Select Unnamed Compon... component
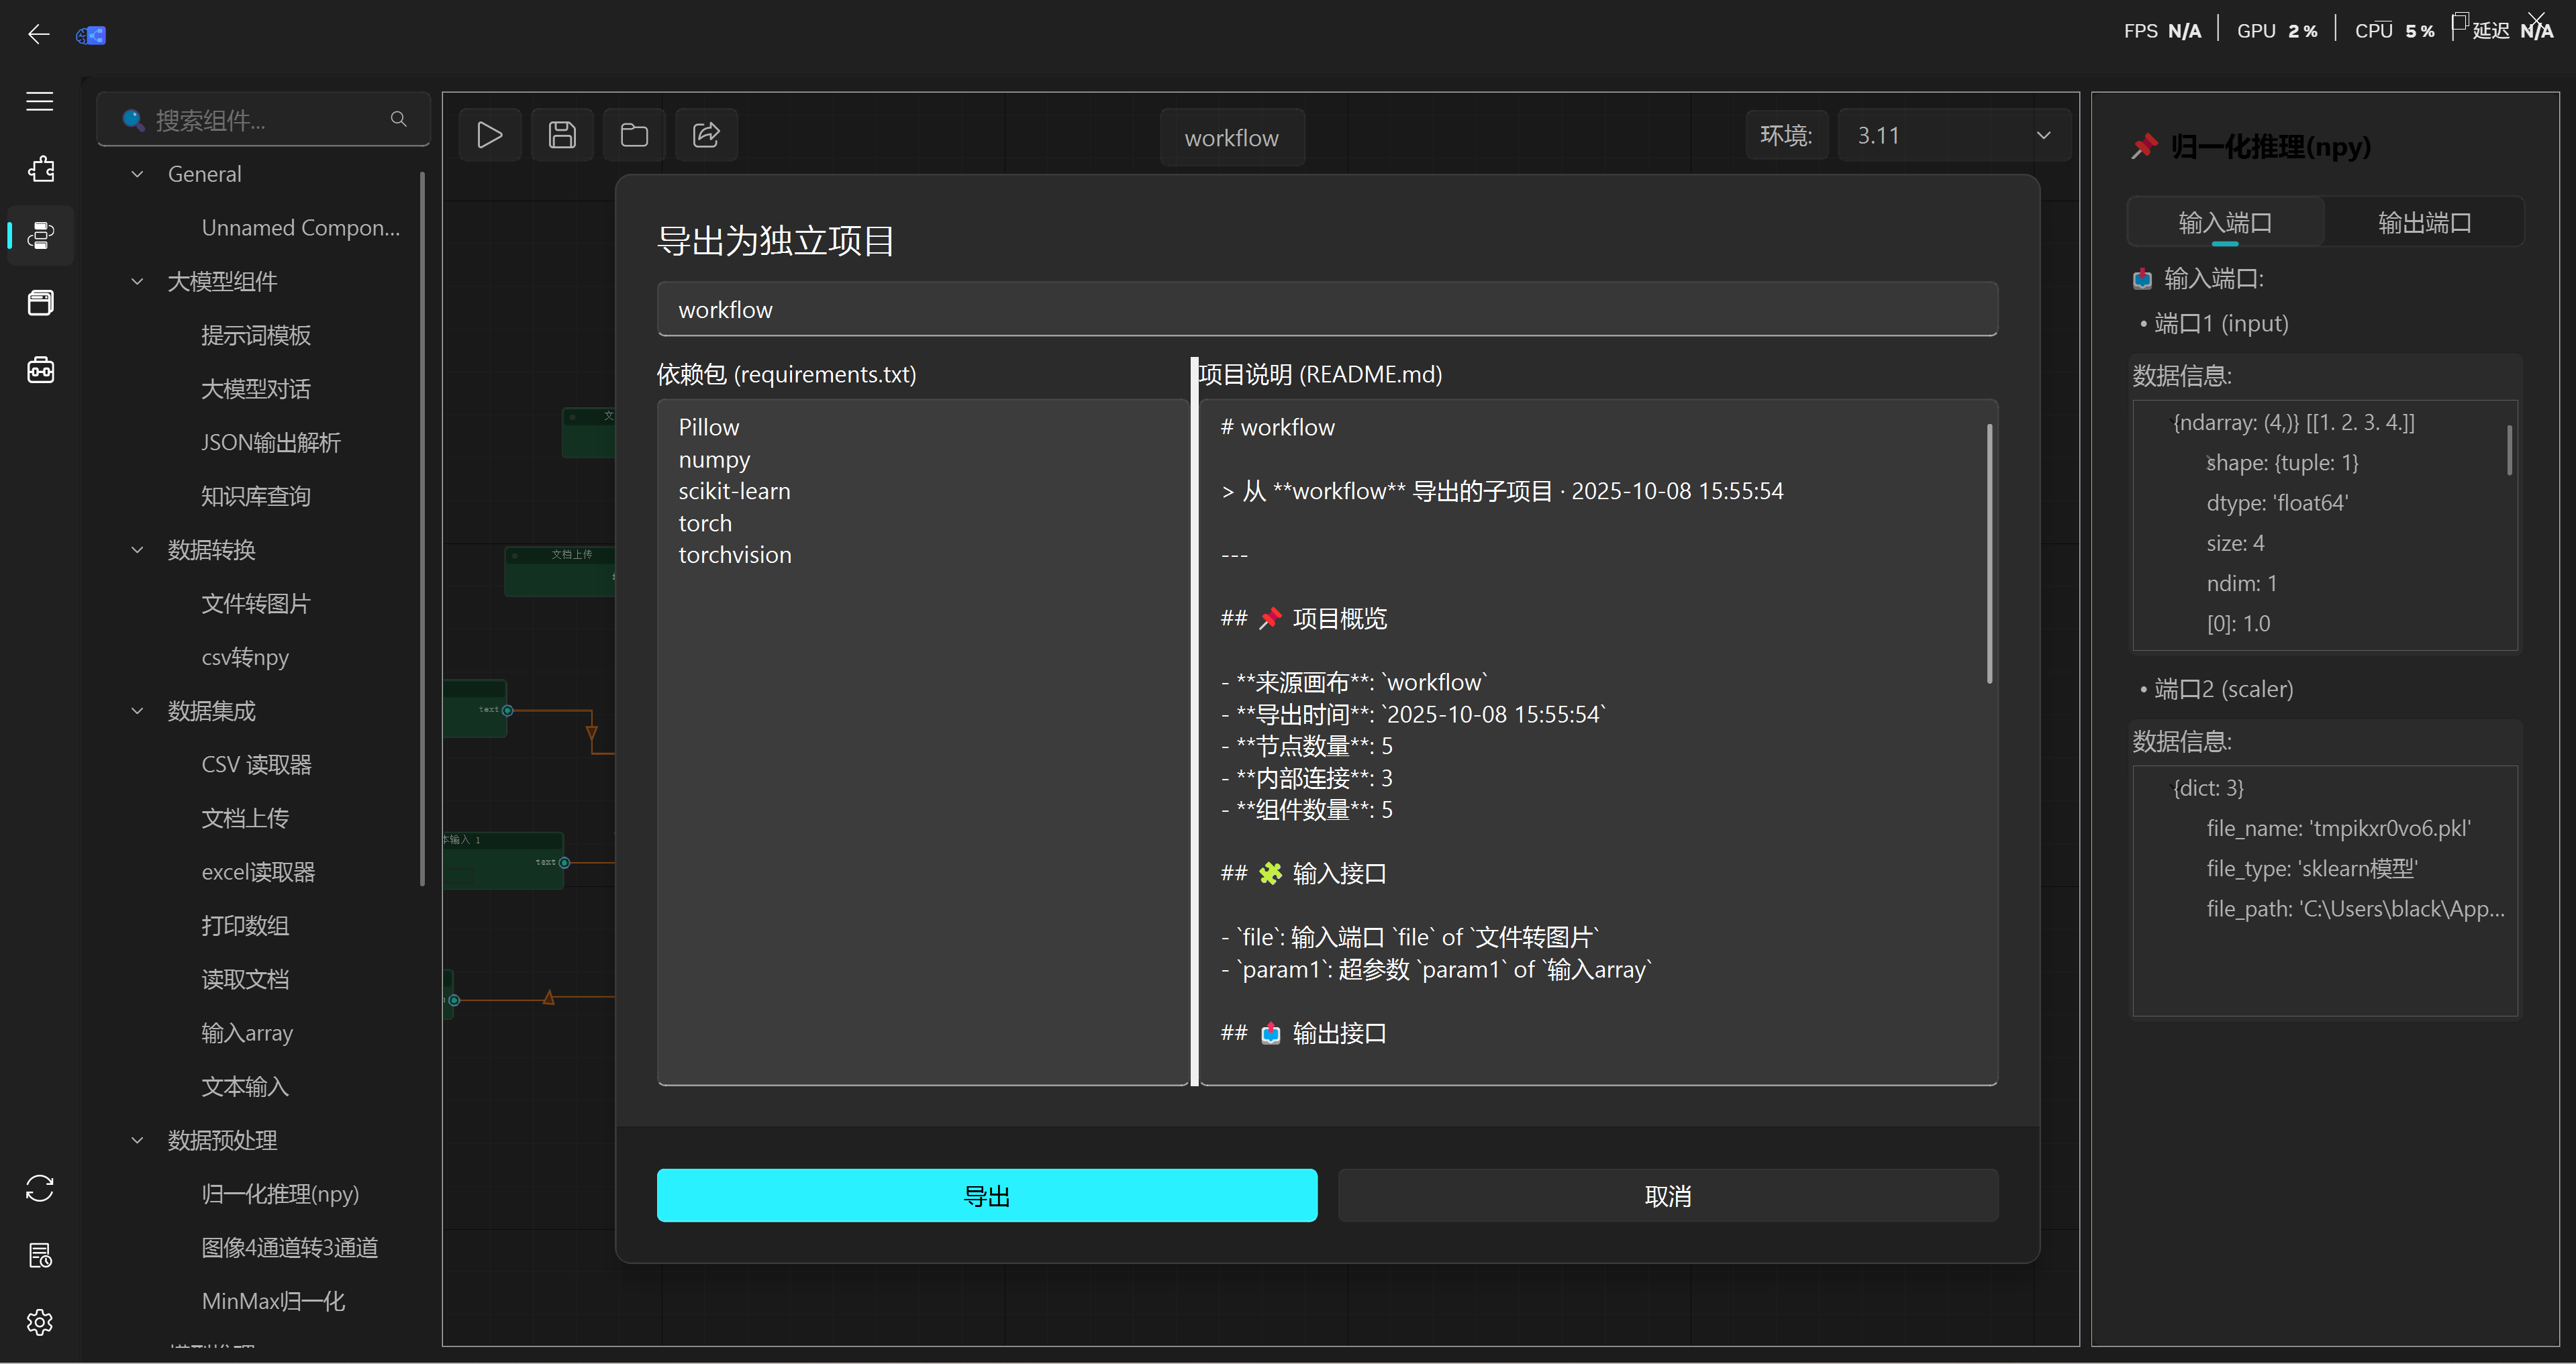This screenshot has height=1364, width=2576. (300, 228)
